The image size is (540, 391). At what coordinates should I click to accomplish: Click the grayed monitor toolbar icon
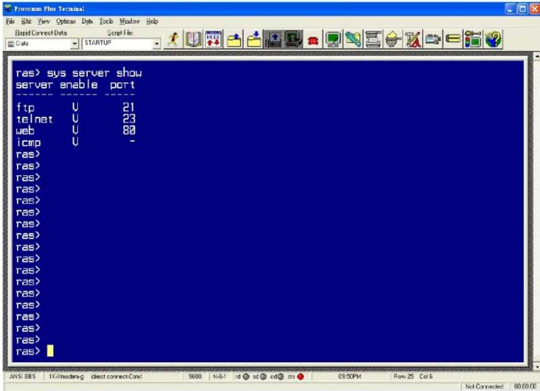point(294,39)
